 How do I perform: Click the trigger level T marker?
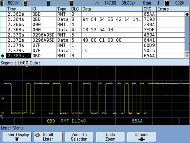[3, 98]
